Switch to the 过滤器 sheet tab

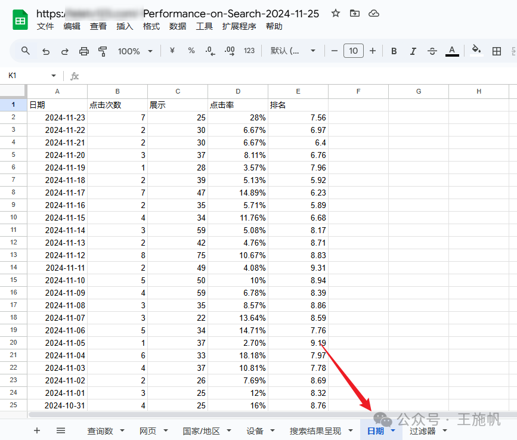coord(423,431)
